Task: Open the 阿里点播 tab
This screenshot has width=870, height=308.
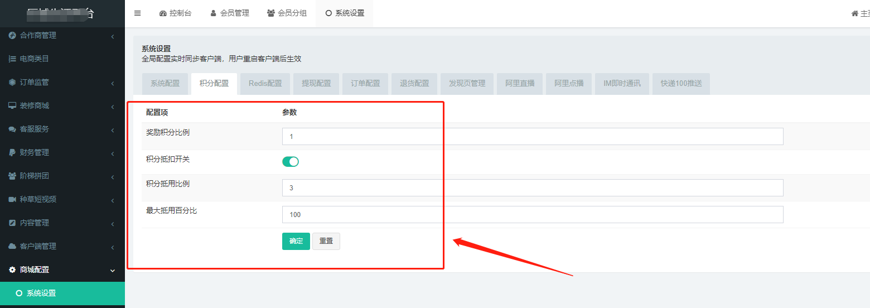Action: 569,84
